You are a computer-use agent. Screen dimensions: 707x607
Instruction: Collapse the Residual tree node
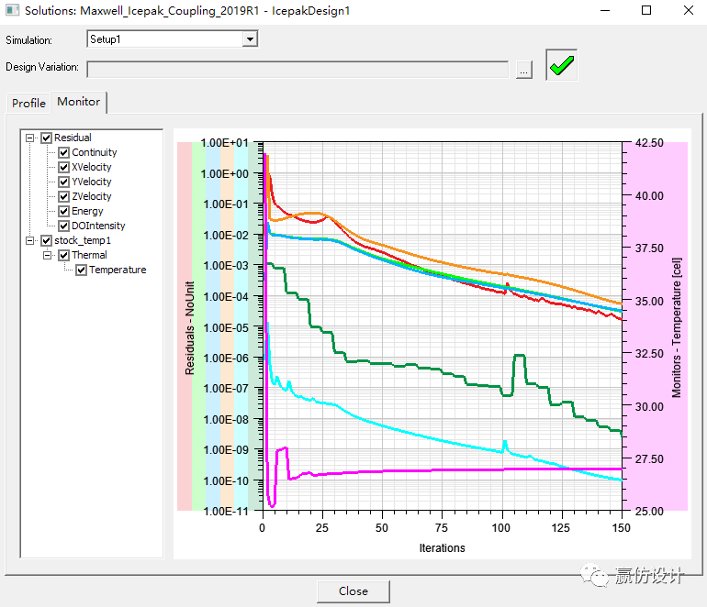coord(30,138)
